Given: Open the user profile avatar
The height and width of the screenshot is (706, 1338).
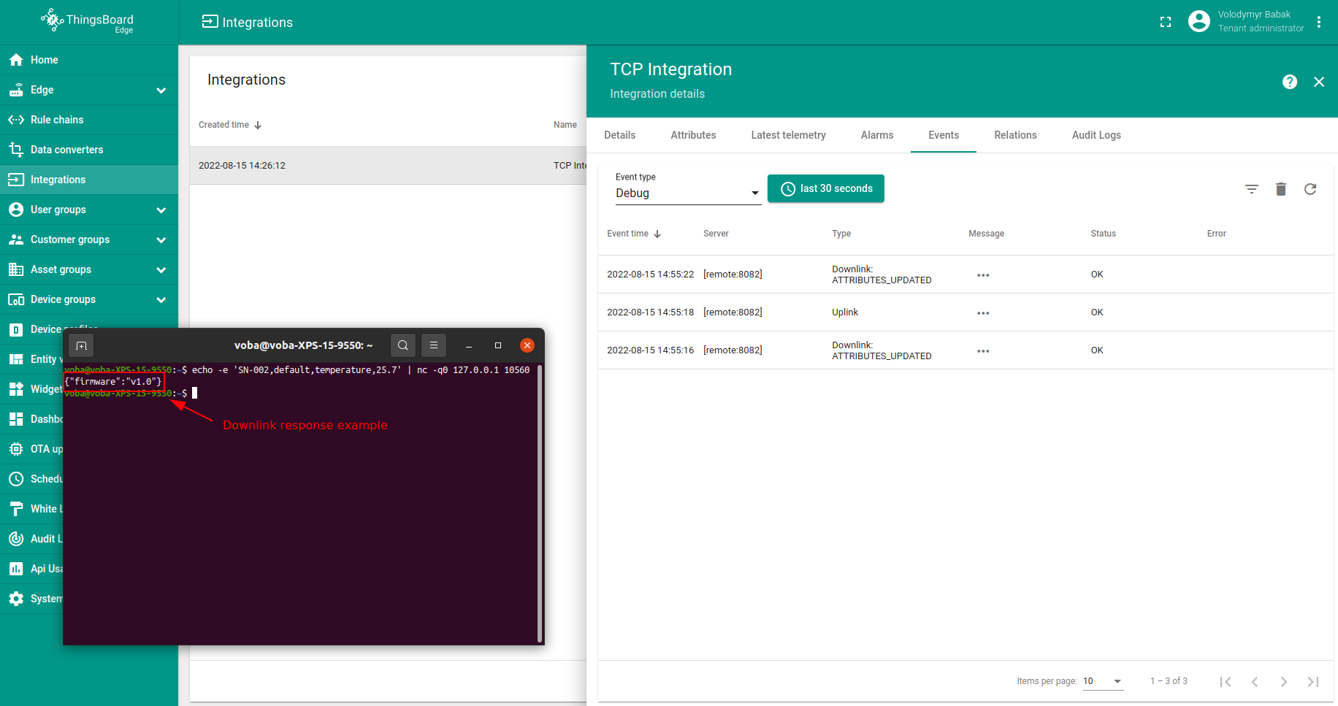Looking at the screenshot, I should click(x=1199, y=22).
